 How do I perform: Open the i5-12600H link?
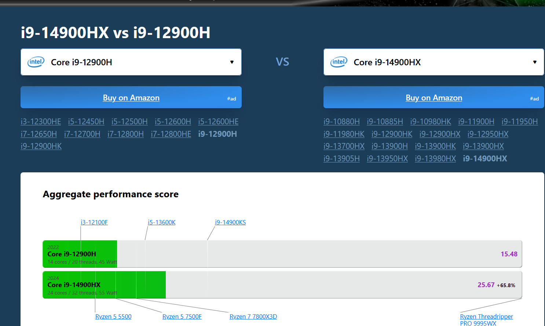tap(173, 121)
